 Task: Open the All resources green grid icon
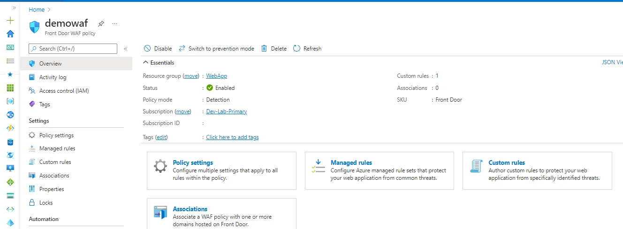pos(10,88)
